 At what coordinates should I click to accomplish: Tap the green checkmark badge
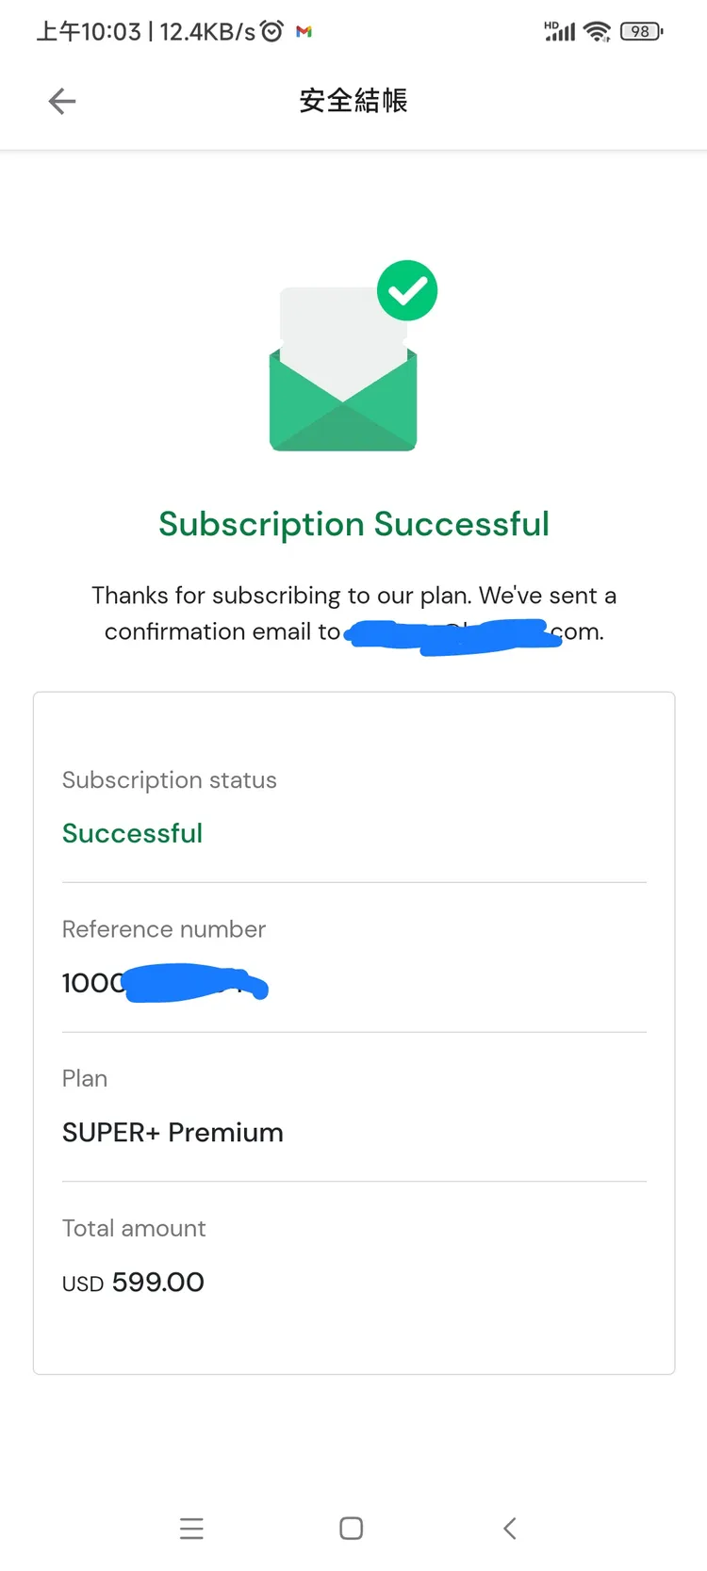click(x=407, y=291)
